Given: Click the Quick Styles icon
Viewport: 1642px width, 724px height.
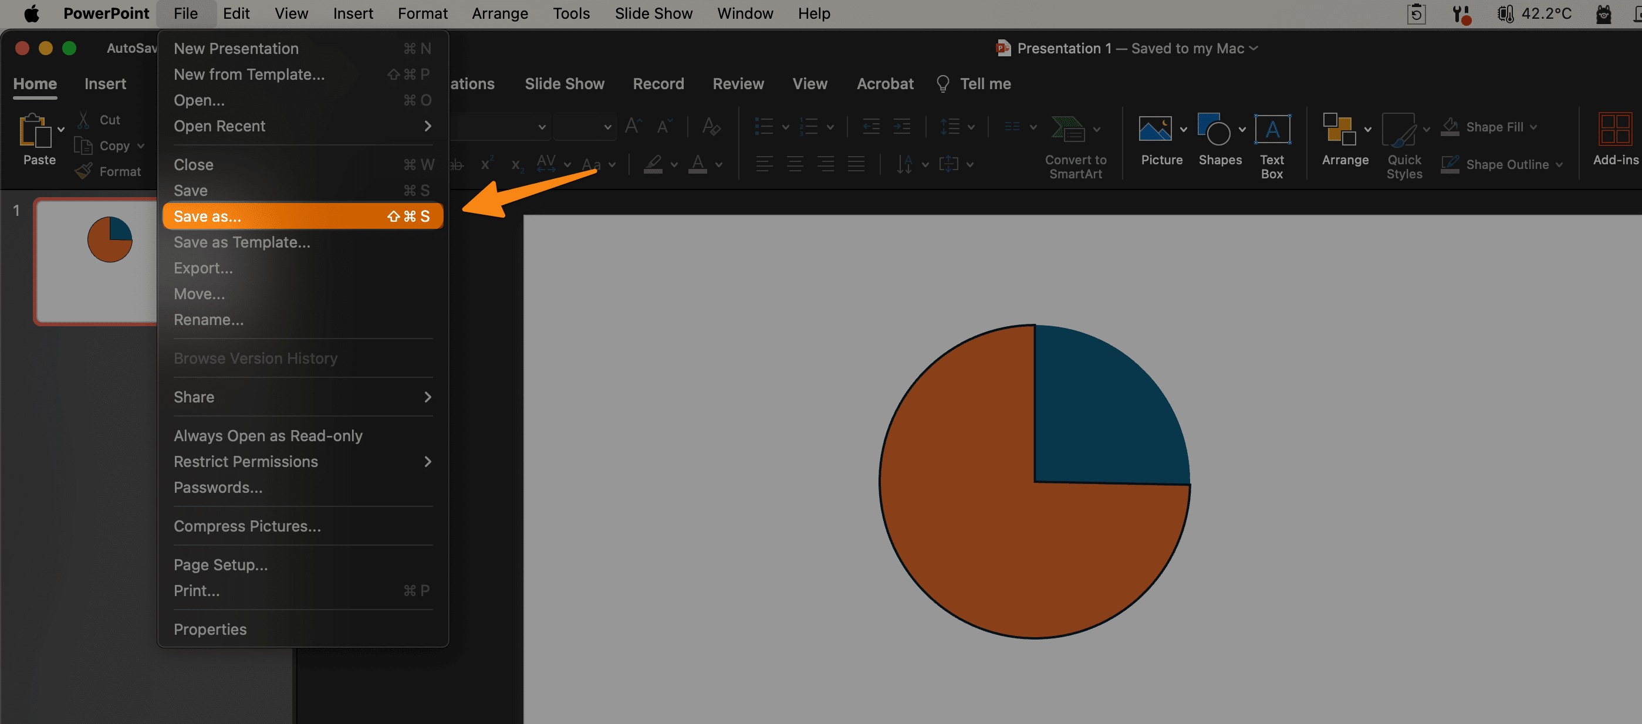Looking at the screenshot, I should [x=1398, y=130].
